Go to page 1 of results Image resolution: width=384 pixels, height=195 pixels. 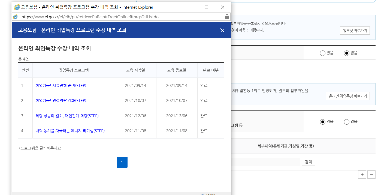pyautogui.click(x=122, y=162)
